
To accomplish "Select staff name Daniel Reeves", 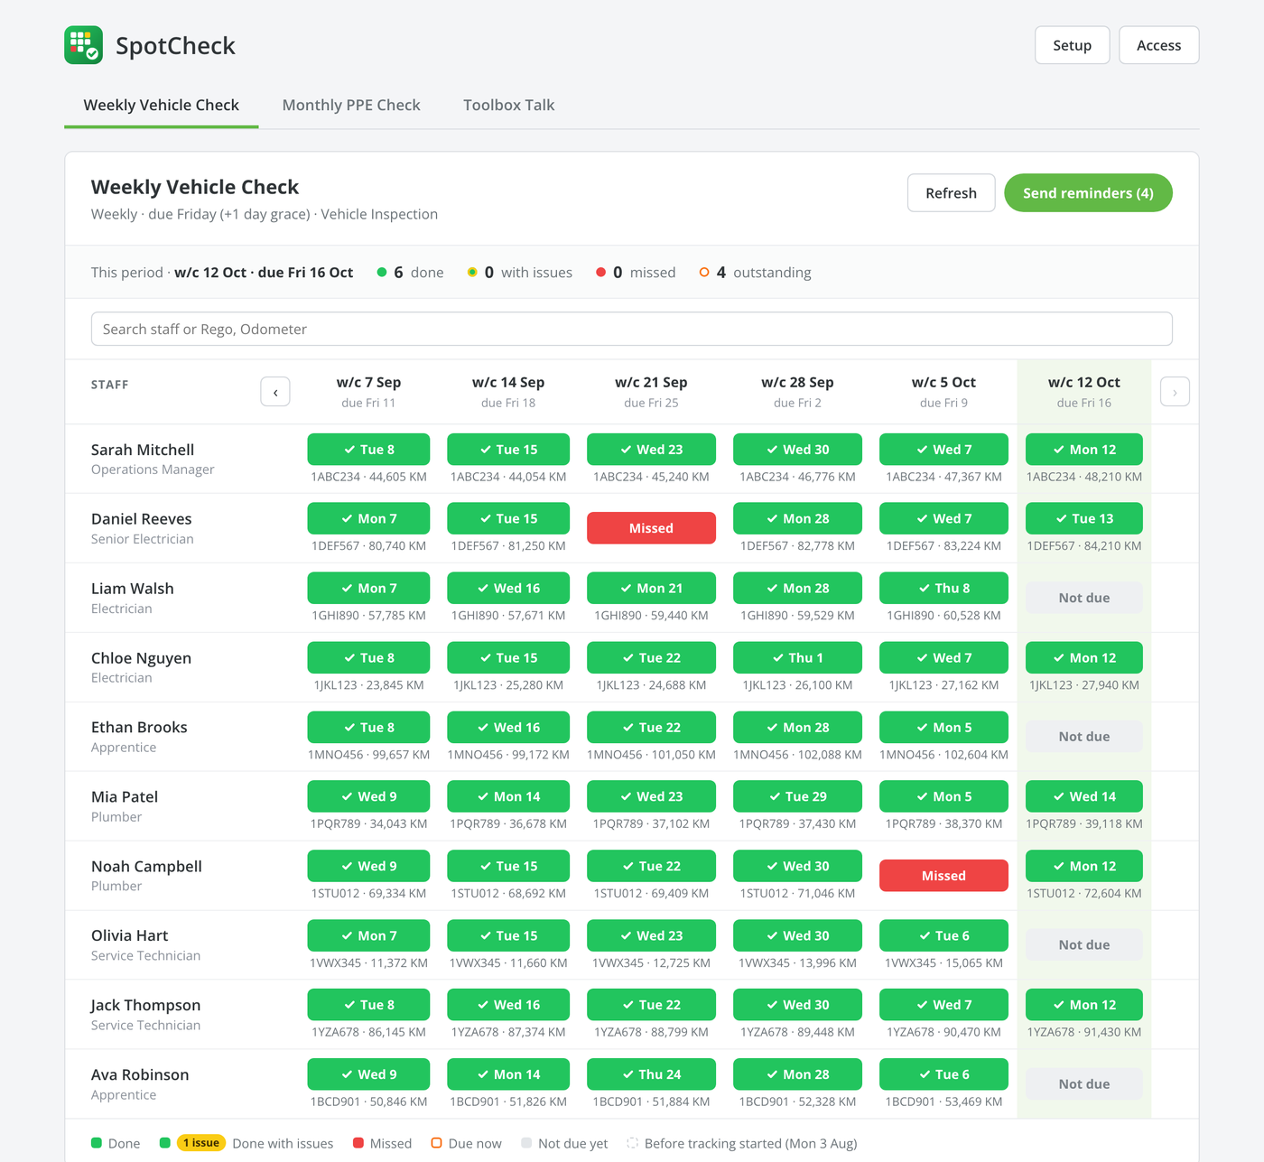I will 142,519.
